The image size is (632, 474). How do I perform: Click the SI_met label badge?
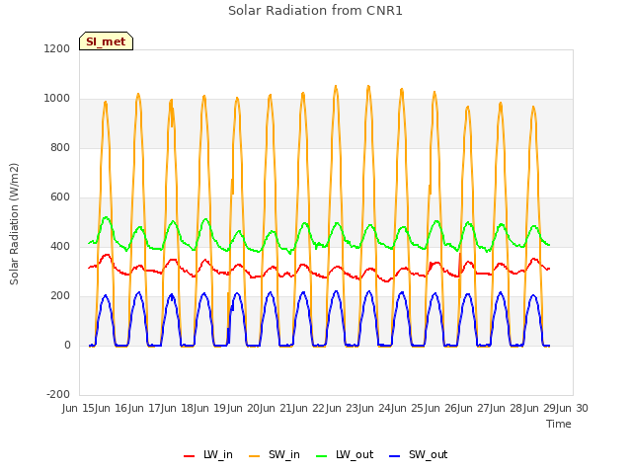pos(106,41)
